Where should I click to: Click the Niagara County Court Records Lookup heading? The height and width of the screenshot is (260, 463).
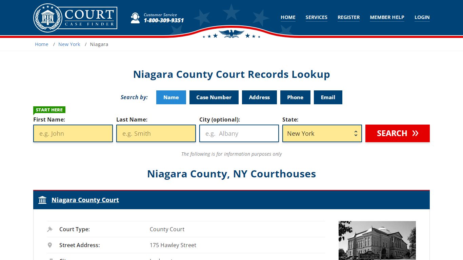click(x=231, y=74)
